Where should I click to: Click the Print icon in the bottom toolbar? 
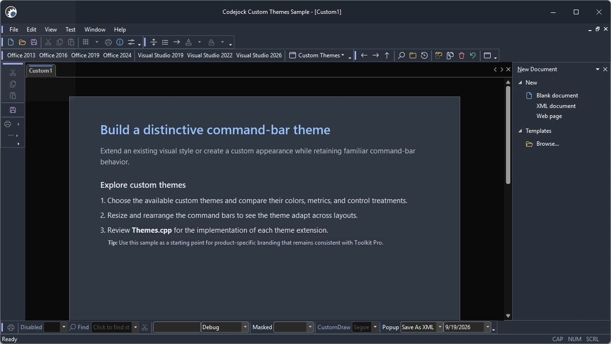[x=11, y=327]
